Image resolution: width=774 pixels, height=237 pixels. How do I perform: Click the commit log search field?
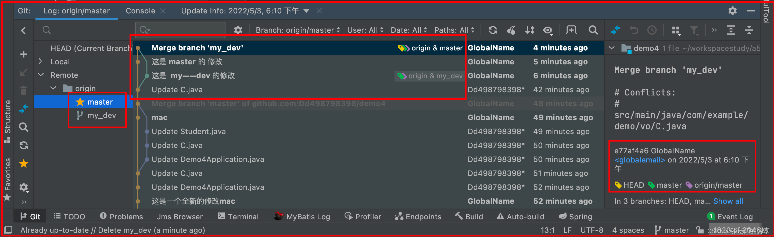click(x=180, y=30)
